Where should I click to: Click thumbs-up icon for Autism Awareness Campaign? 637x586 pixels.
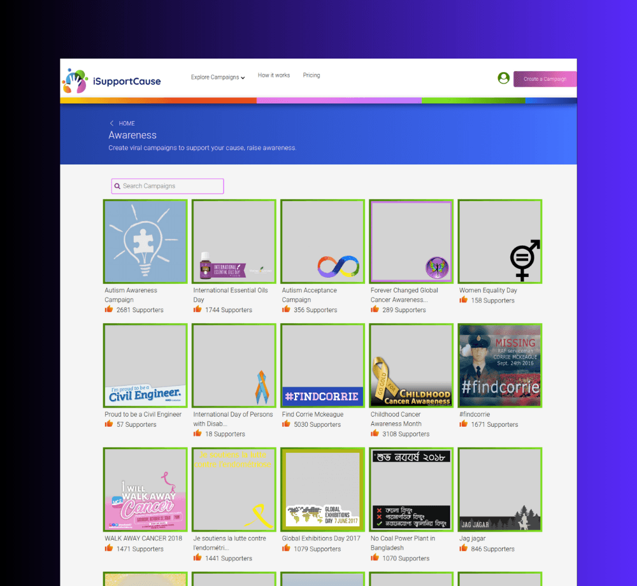point(109,310)
